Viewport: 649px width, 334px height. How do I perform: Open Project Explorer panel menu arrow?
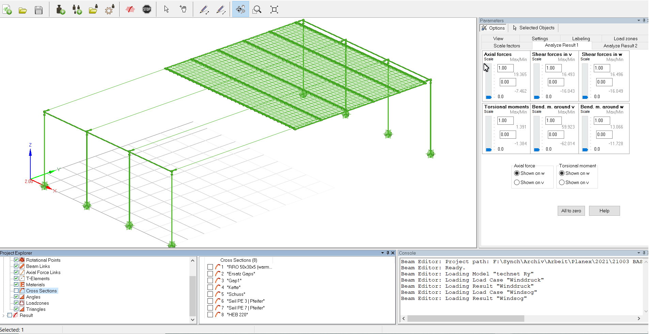[382, 253]
